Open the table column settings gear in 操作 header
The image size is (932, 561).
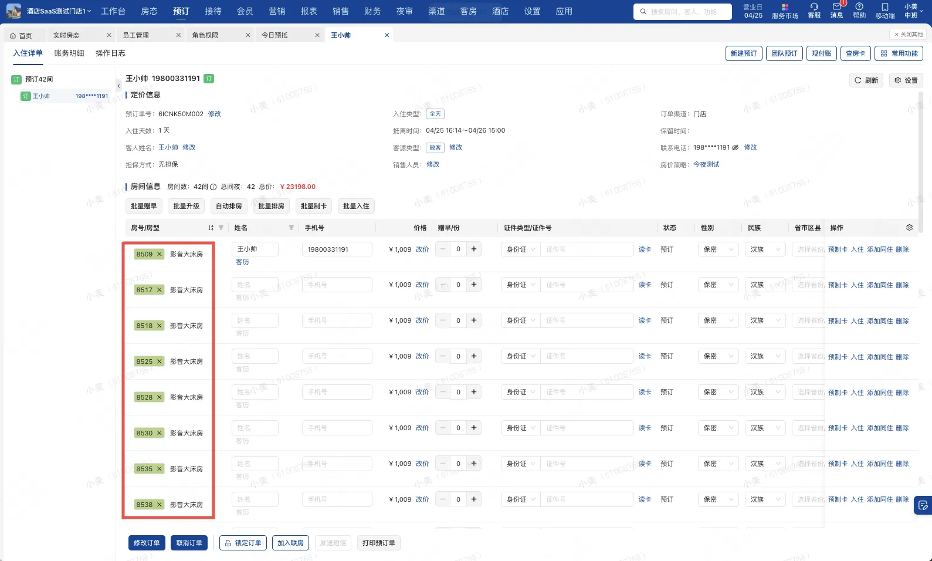pos(909,228)
